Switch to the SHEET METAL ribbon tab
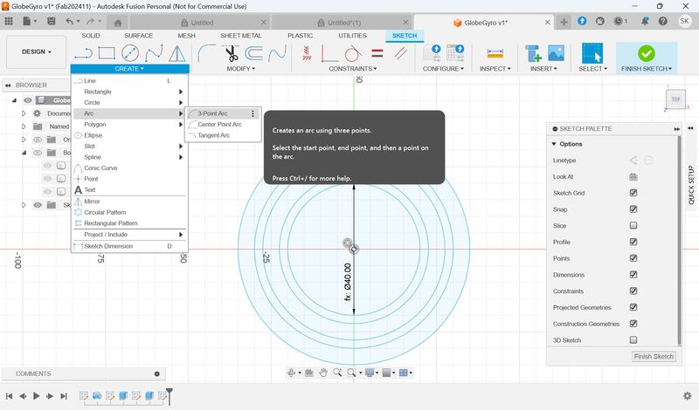 pyautogui.click(x=241, y=36)
